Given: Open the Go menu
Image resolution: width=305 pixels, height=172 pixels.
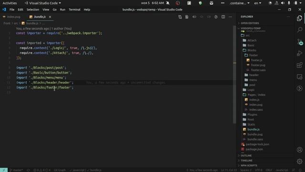Looking at the screenshot, I should (x=55, y=10).
